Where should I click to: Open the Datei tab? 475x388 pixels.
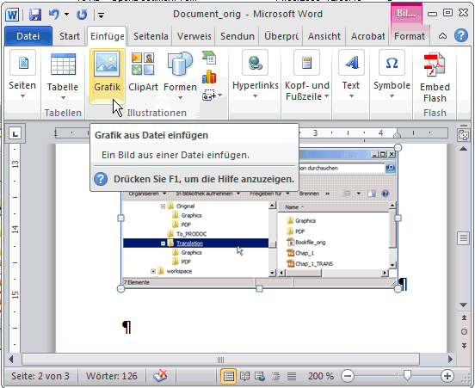coord(28,36)
